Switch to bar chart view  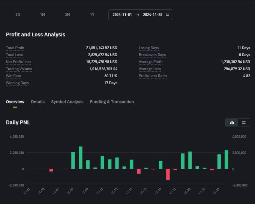click(x=232, y=123)
